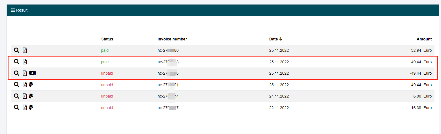Viewport: 441px width, 134px height.
Task: Click the Amount column header
Action: click(424, 39)
